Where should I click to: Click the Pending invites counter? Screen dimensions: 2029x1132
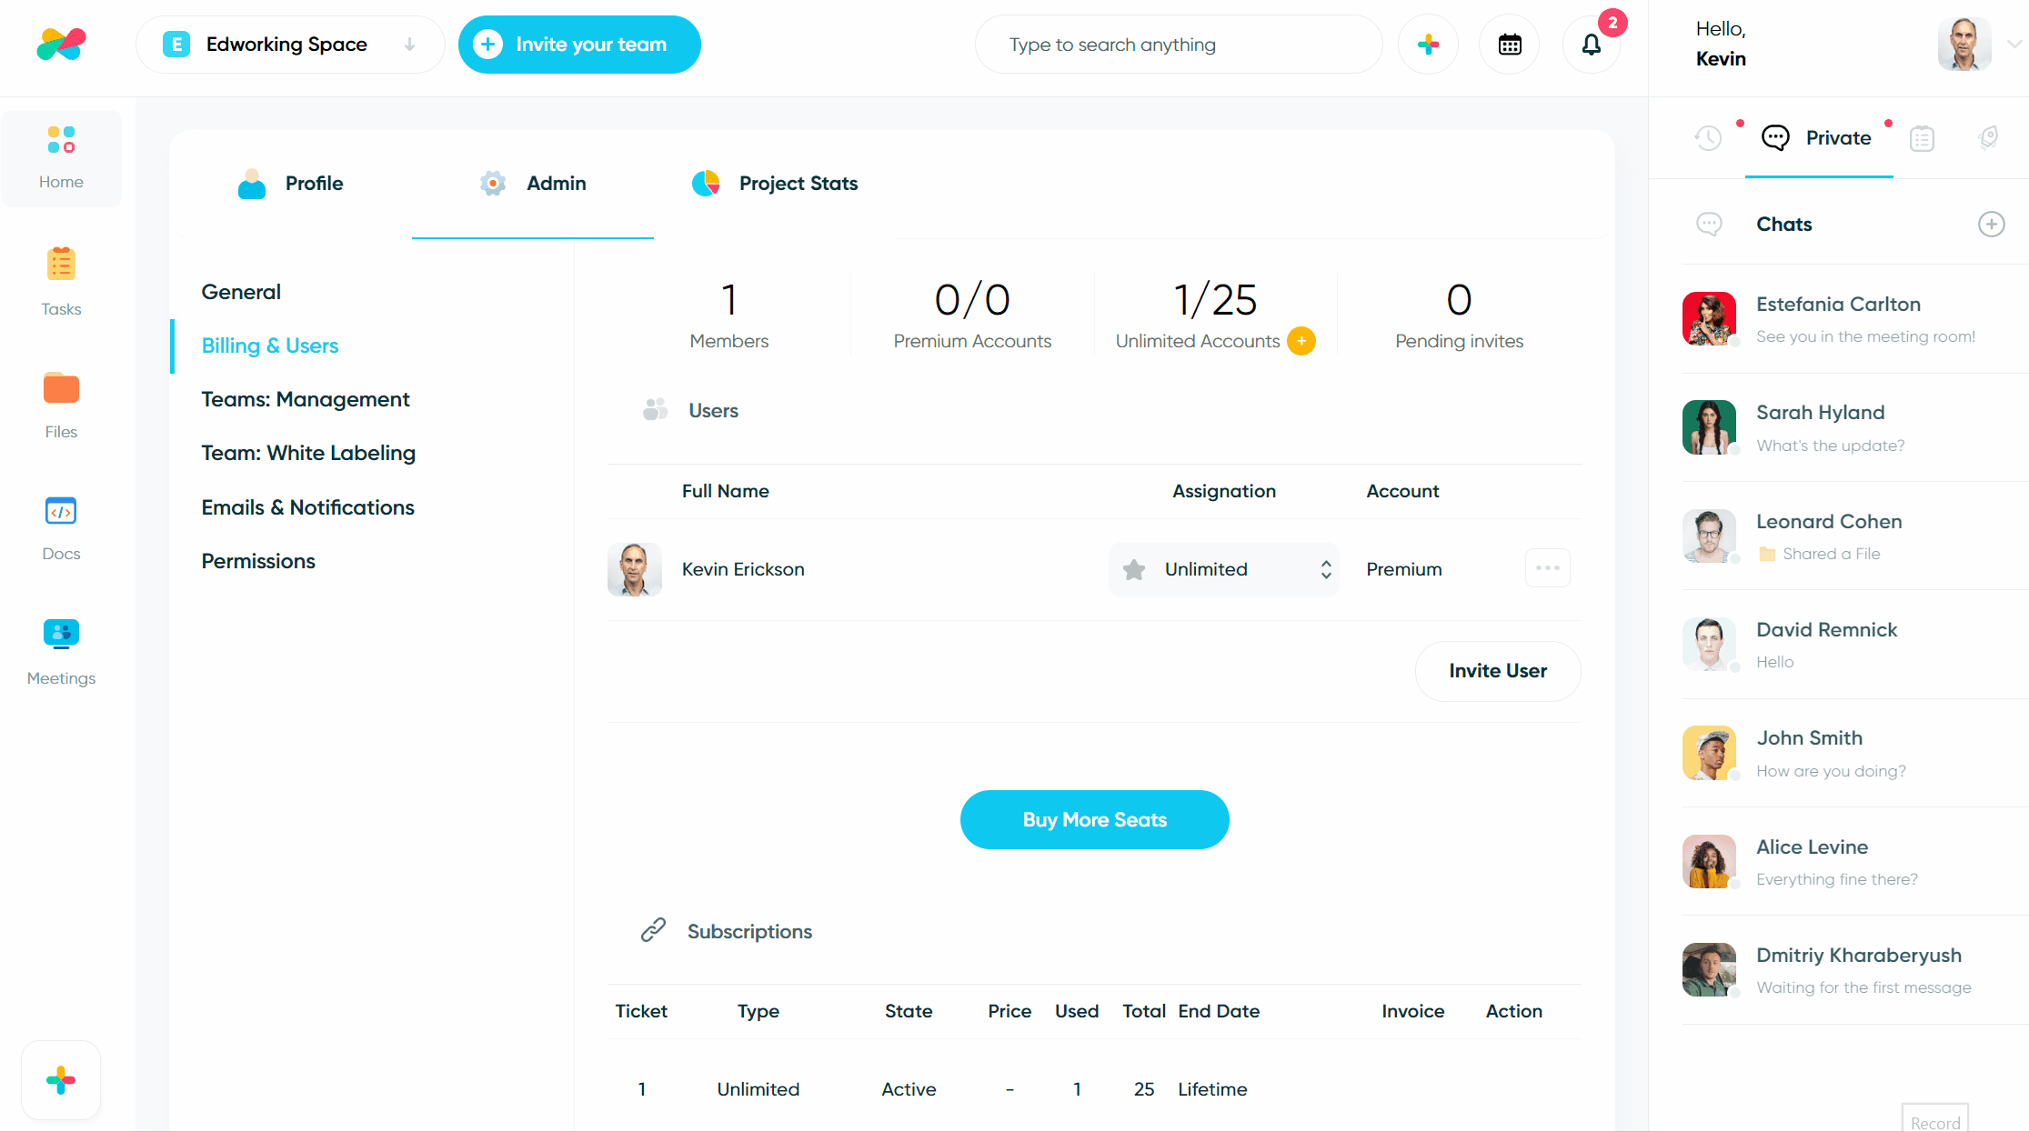pyautogui.click(x=1459, y=315)
